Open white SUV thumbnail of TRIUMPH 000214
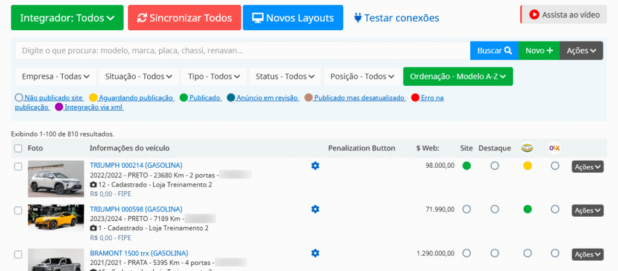The width and height of the screenshot is (618, 271). pos(56,179)
